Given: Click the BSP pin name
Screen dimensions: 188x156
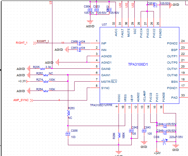Looking at the screenshot, I should pyautogui.click(x=174, y=50).
